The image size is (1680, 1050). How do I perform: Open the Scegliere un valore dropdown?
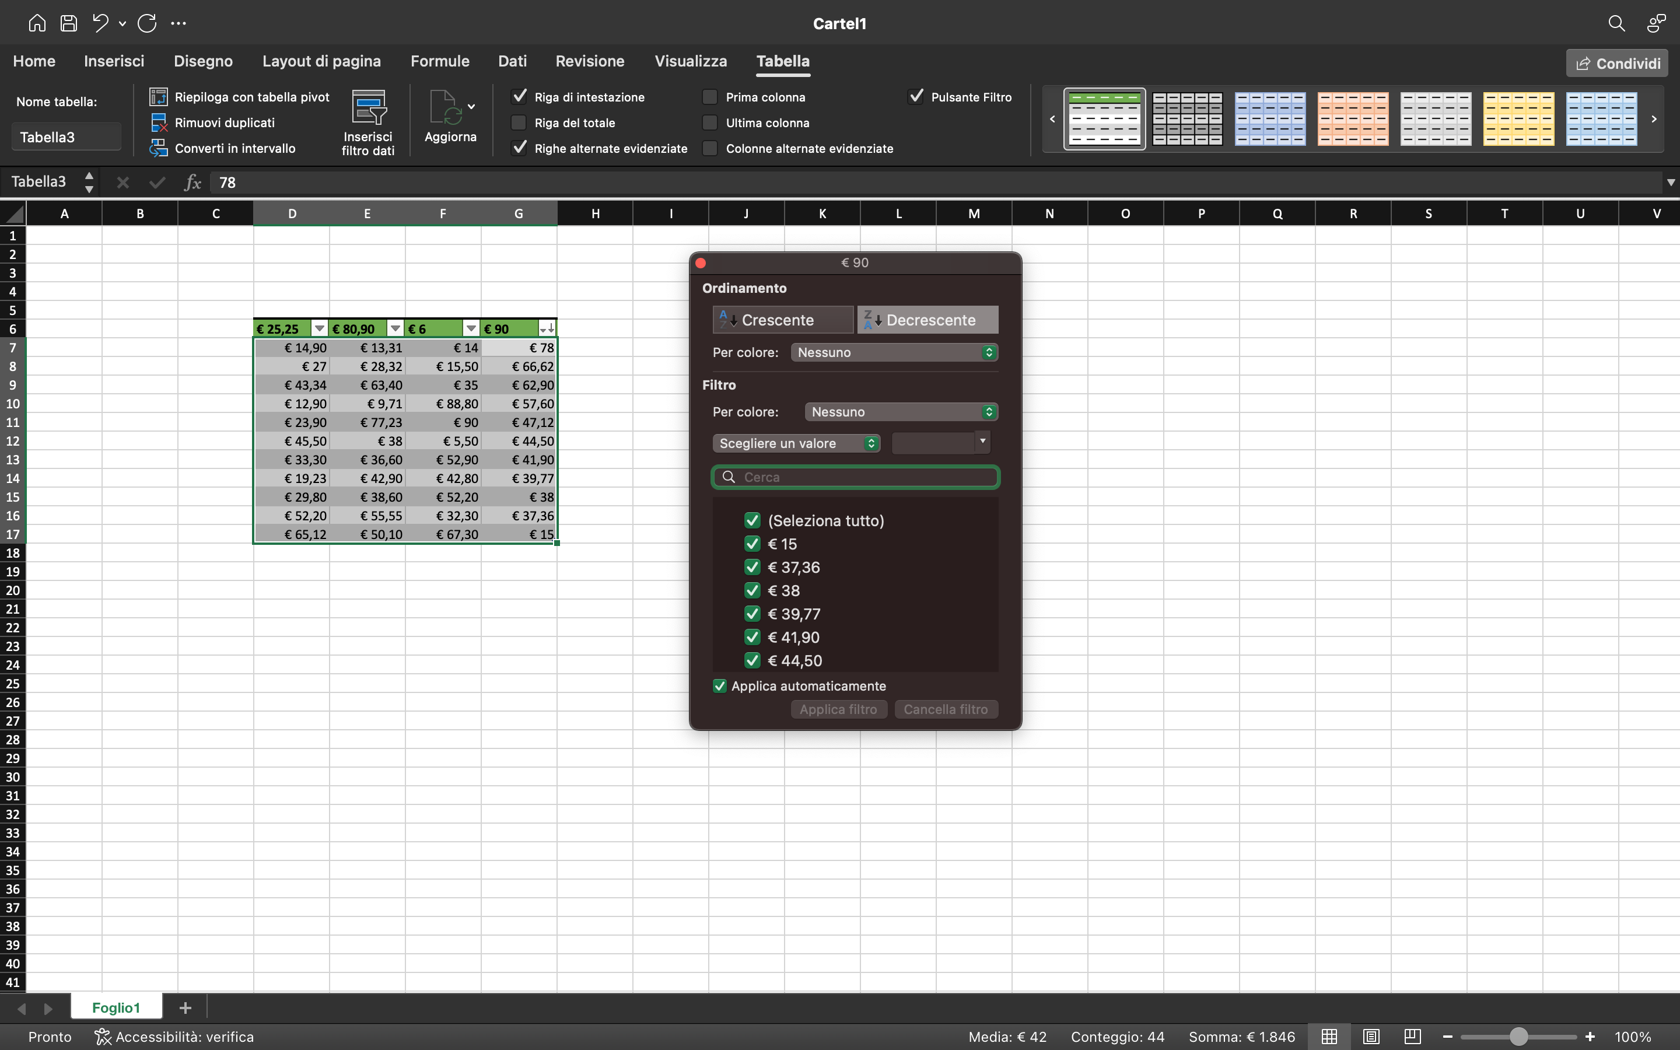point(796,442)
